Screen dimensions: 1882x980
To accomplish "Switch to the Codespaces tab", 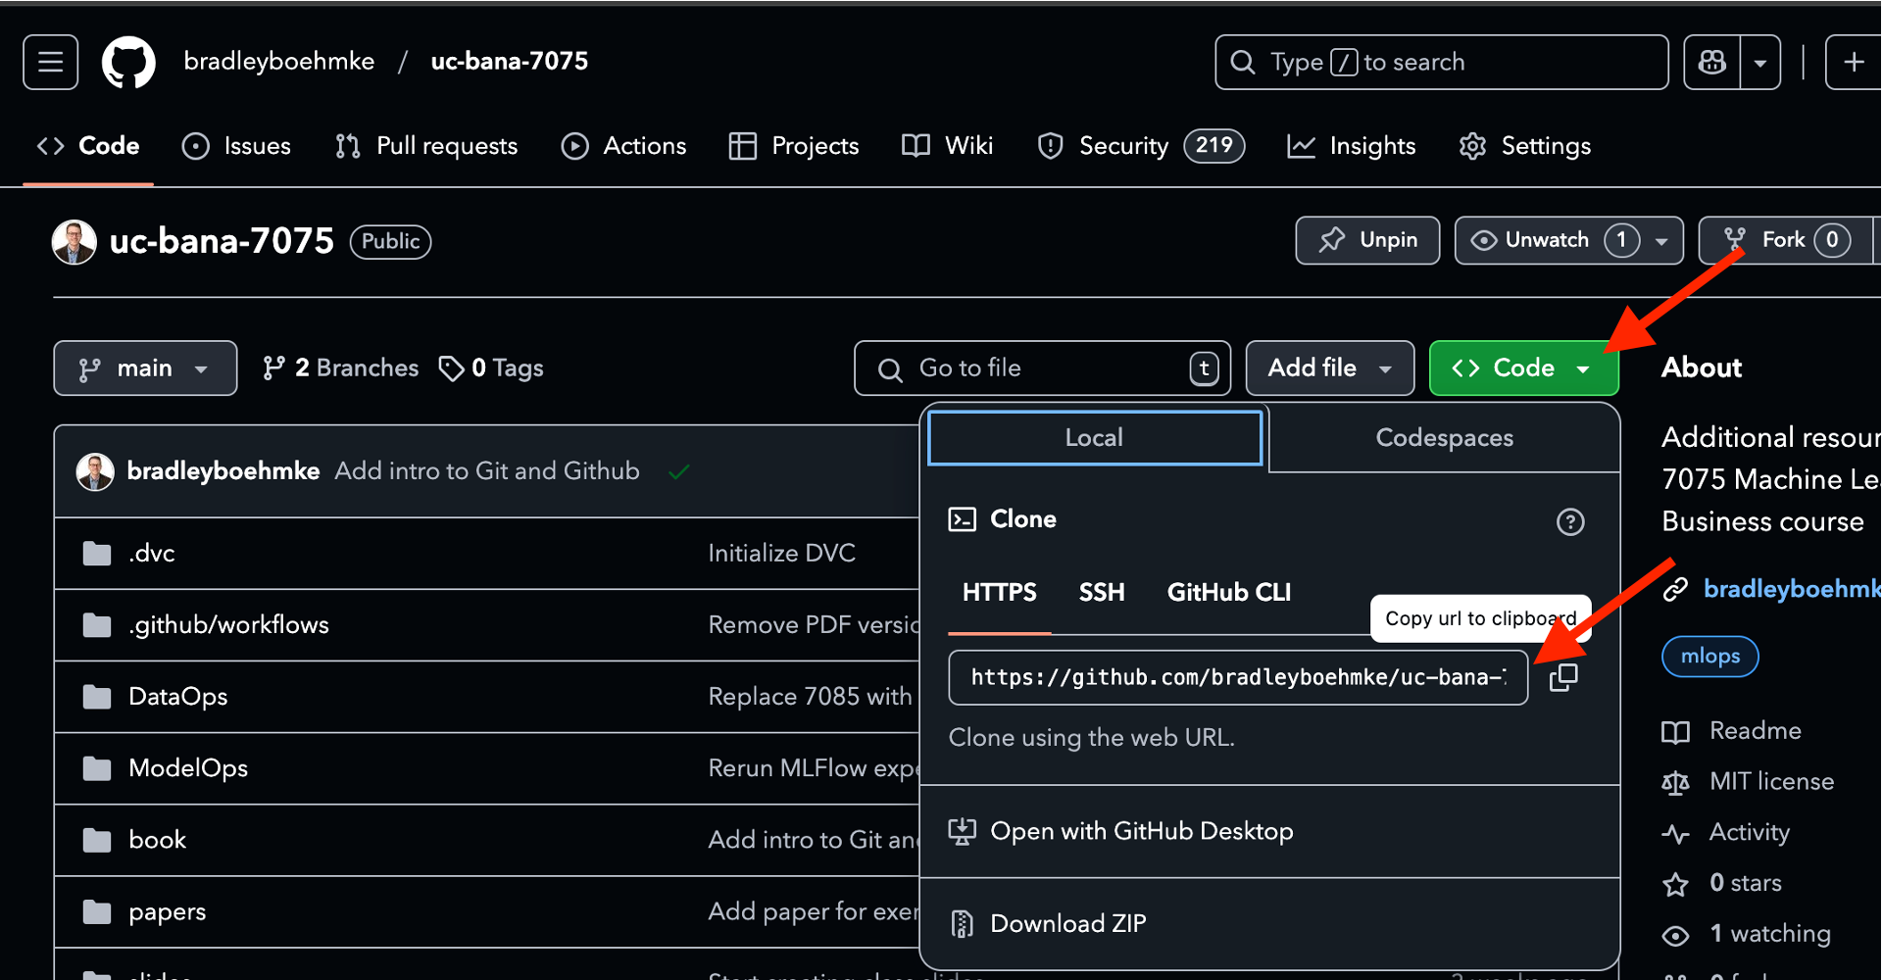I will coord(1444,438).
